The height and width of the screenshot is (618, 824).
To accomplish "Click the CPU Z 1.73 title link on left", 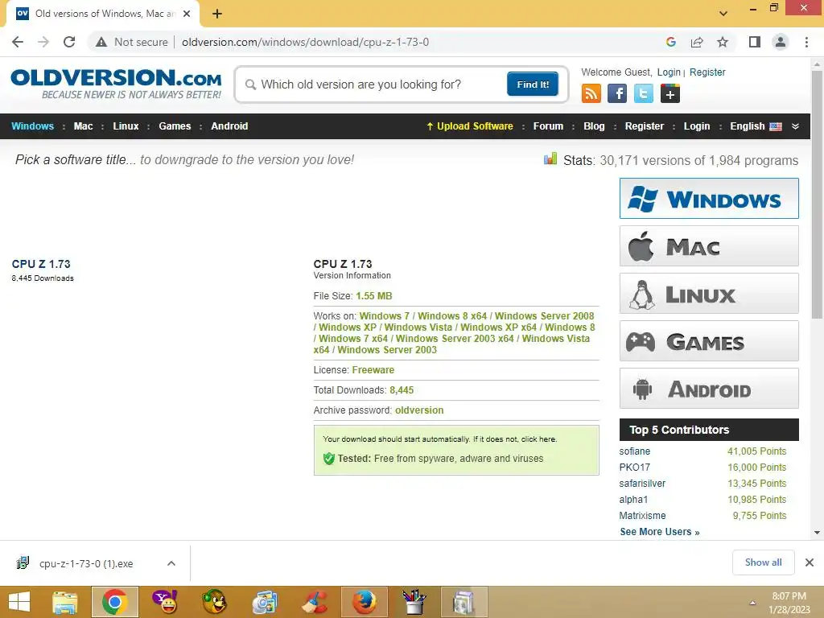I will point(41,264).
